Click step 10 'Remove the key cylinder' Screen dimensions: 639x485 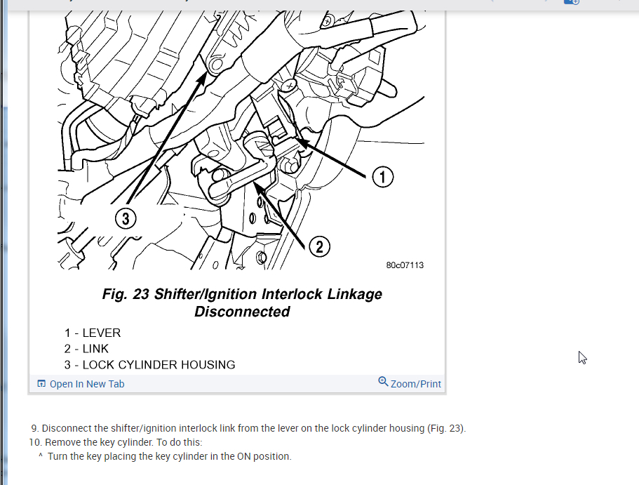pyautogui.click(x=115, y=442)
